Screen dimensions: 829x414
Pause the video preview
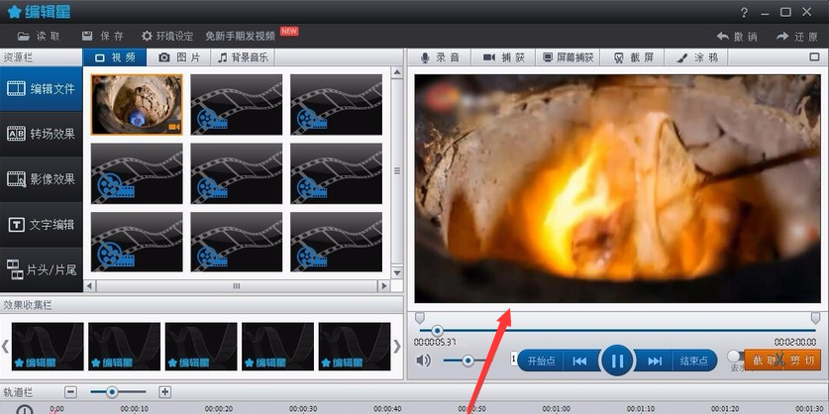pyautogui.click(x=617, y=361)
